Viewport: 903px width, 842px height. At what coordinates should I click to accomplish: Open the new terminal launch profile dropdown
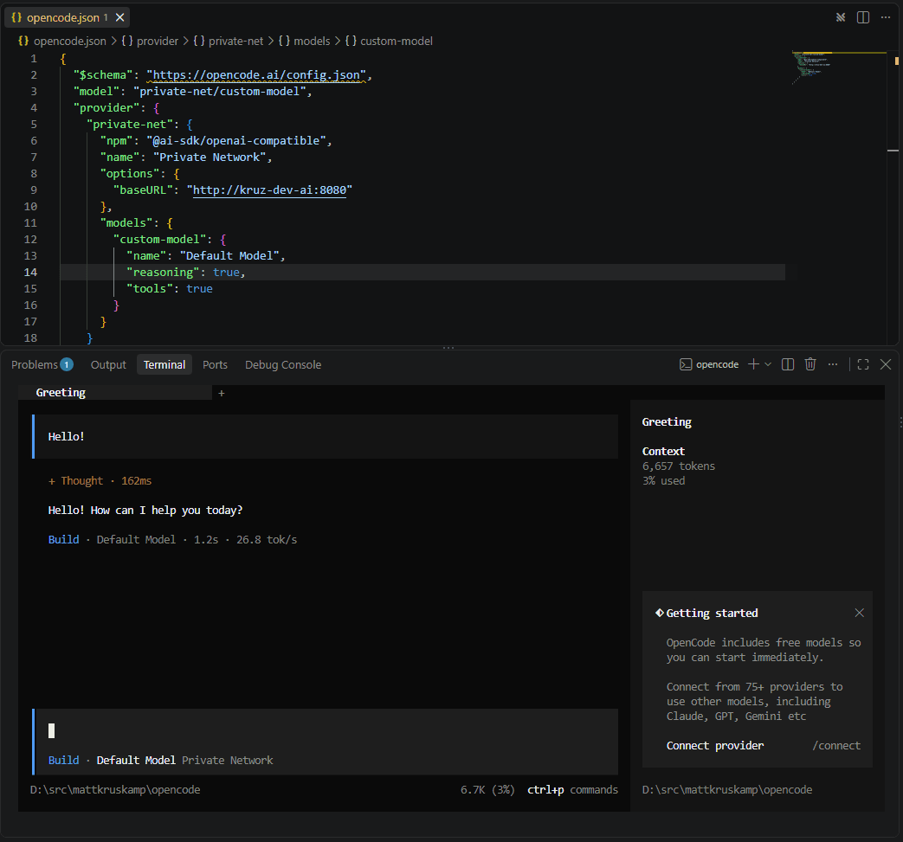coord(768,364)
